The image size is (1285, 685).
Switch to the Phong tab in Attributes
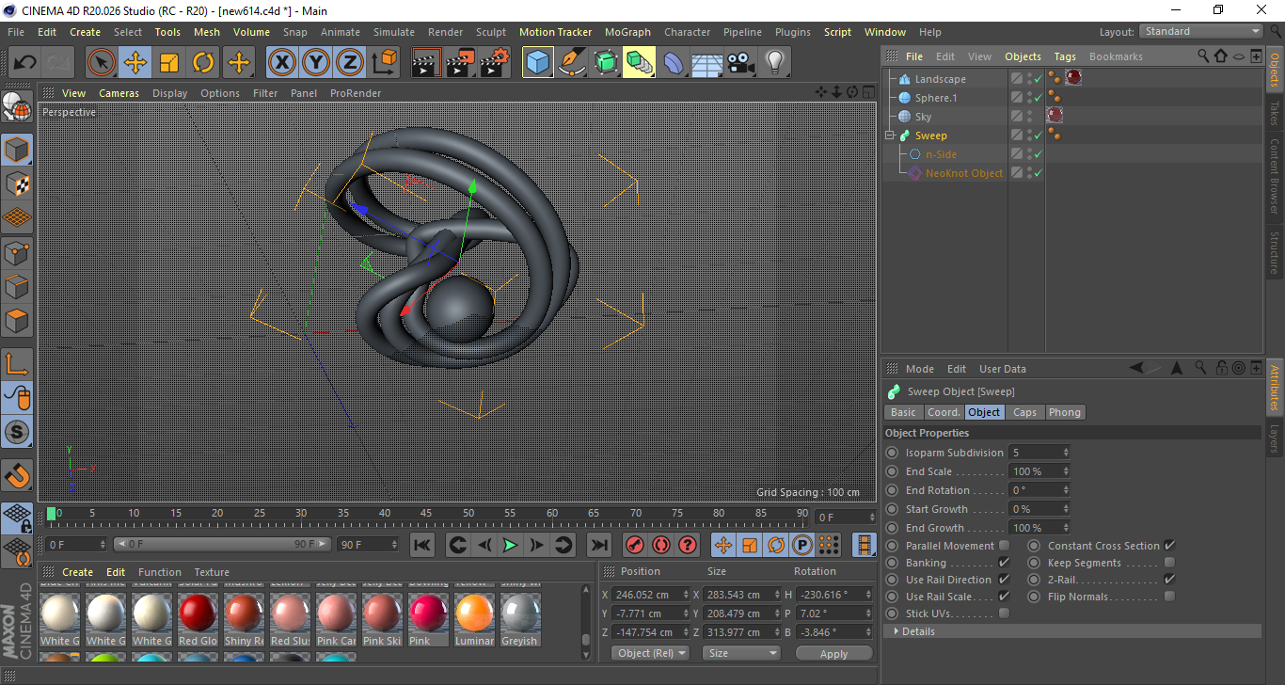point(1064,411)
